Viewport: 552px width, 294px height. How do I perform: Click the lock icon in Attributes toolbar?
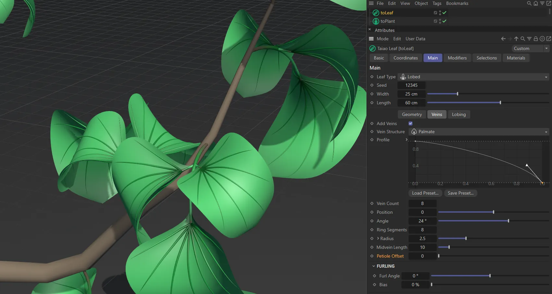(536, 39)
